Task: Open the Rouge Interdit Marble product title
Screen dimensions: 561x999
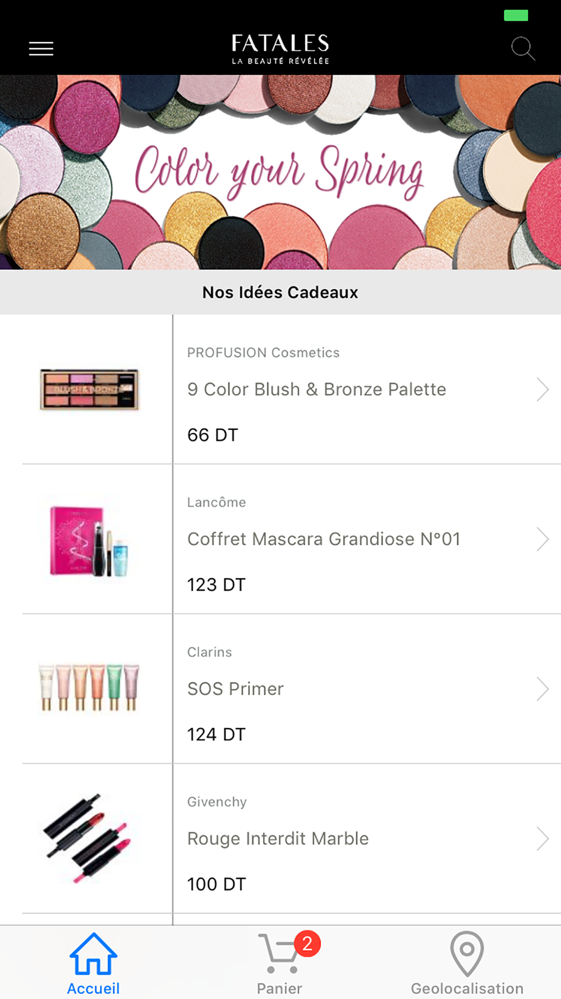Action: (x=278, y=838)
